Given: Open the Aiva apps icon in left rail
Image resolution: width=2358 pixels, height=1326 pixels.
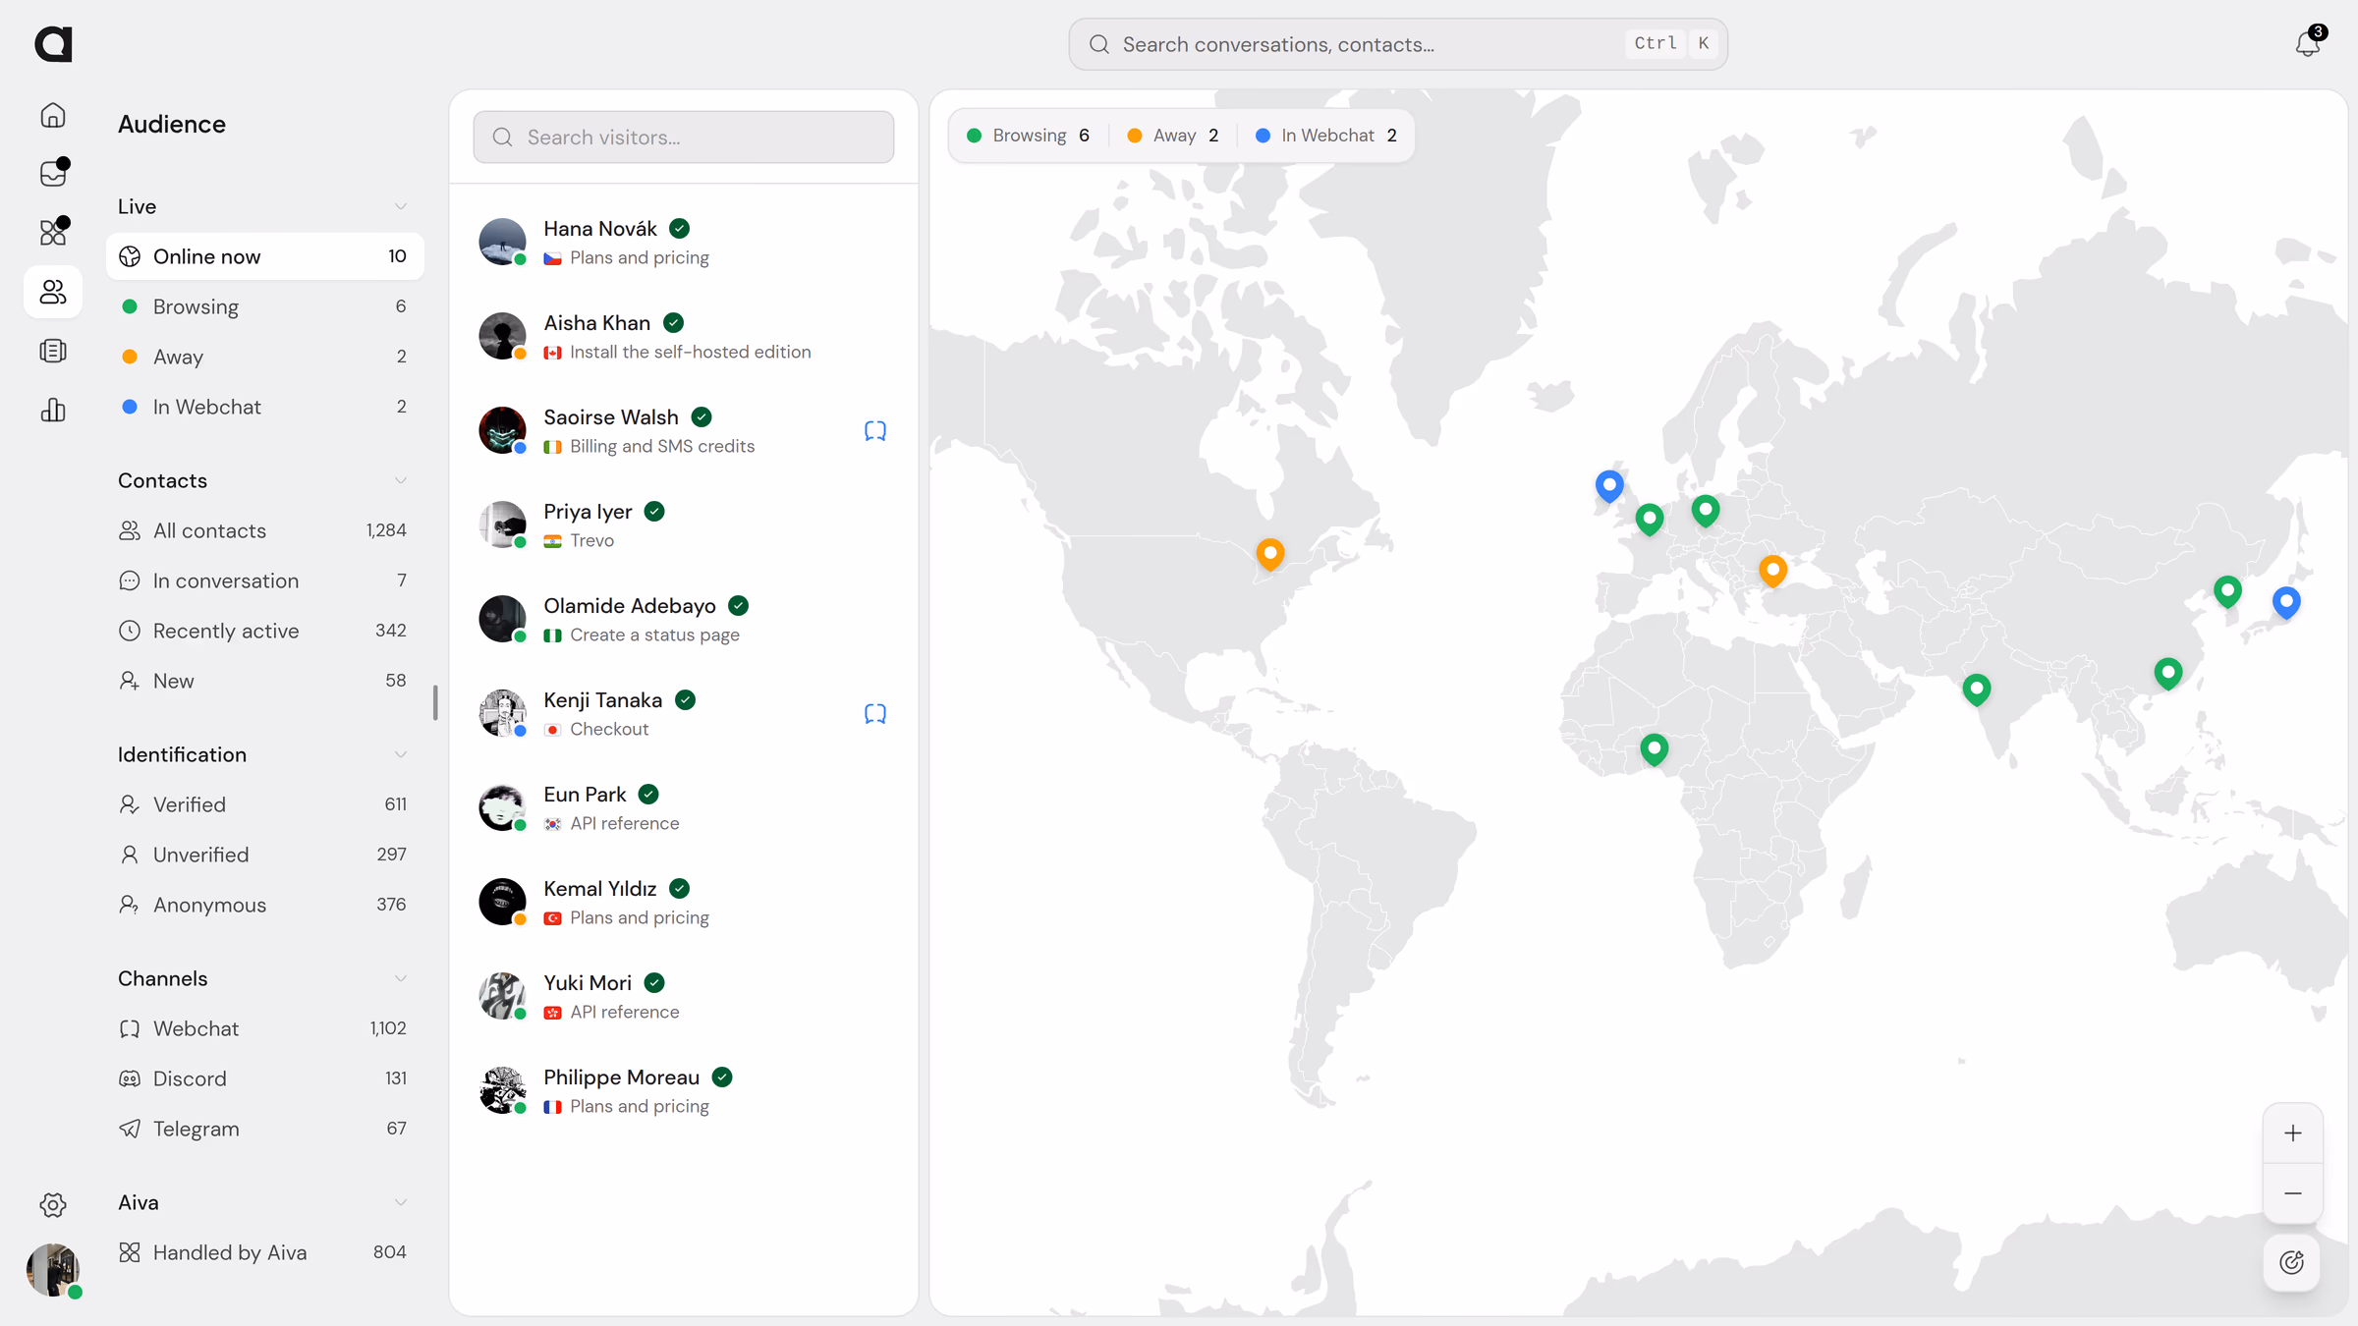Looking at the screenshot, I should point(53,233).
